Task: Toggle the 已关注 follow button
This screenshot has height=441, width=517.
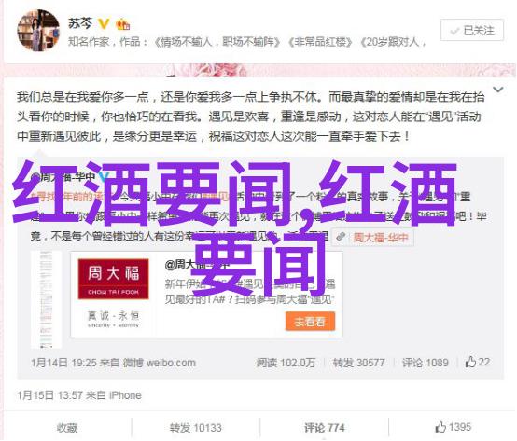Action: click(x=472, y=30)
